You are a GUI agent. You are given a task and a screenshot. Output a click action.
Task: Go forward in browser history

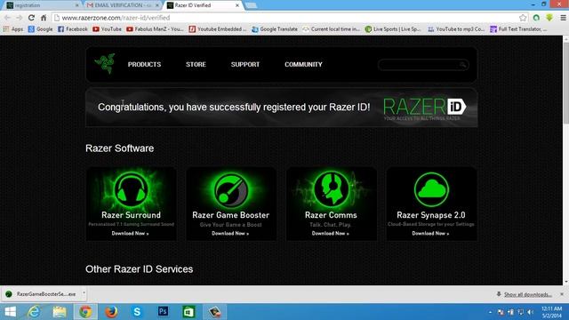20,18
